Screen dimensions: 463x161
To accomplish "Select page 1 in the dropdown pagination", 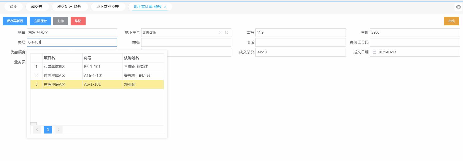I will [48, 130].
